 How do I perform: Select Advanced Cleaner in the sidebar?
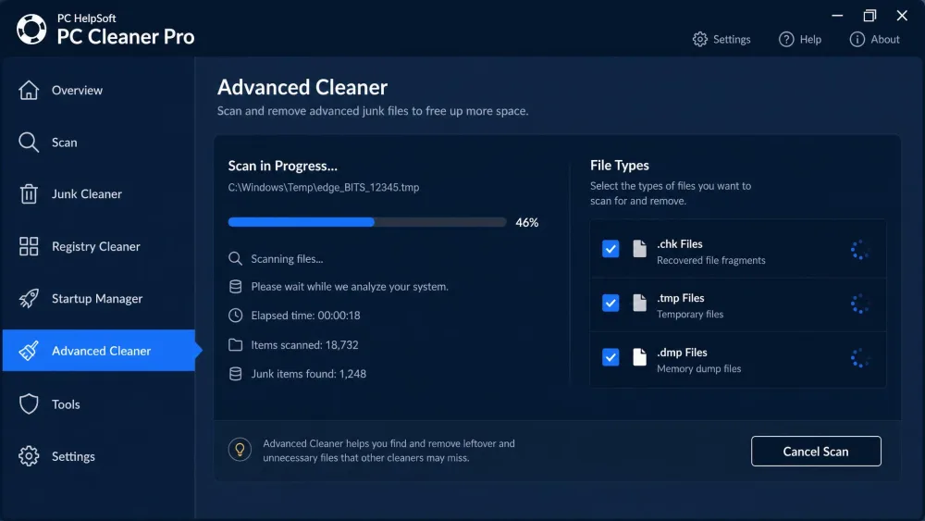click(99, 351)
